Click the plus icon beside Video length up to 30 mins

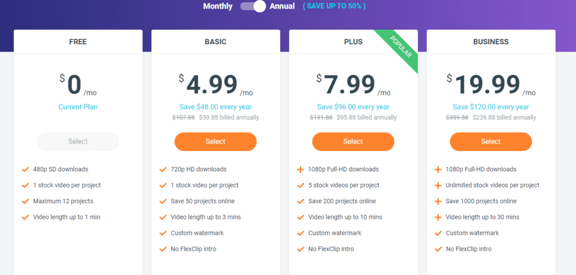click(x=438, y=217)
